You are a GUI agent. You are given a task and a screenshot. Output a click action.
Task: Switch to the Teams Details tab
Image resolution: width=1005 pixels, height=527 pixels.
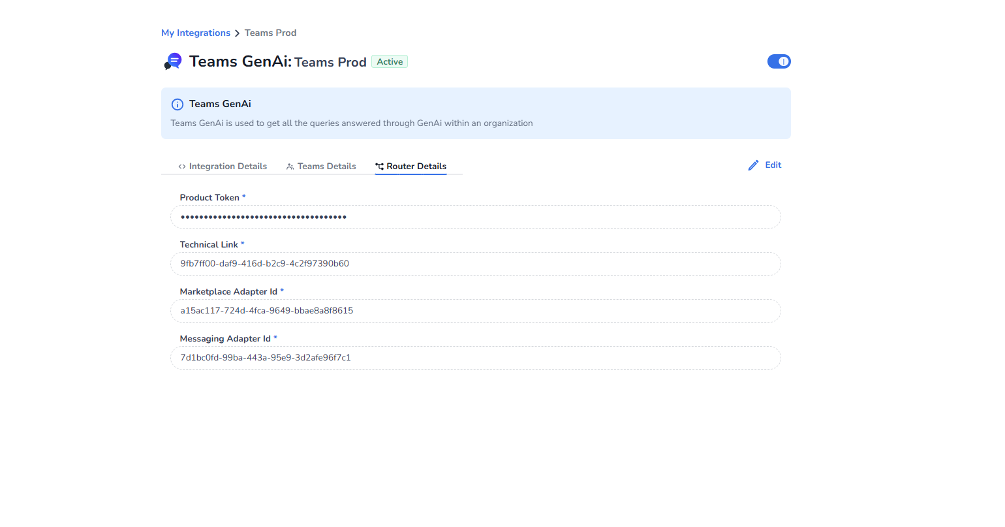click(321, 167)
